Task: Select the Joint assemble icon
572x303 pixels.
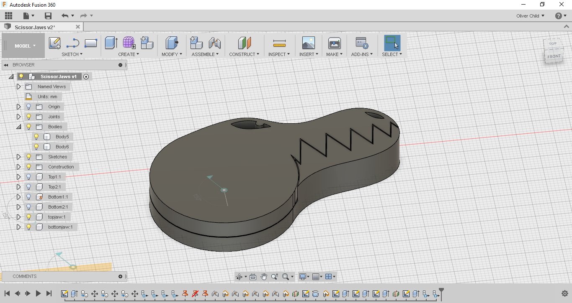Action: (215, 43)
